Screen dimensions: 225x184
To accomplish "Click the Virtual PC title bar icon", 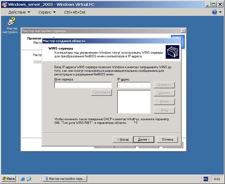I will coord(4,4).
